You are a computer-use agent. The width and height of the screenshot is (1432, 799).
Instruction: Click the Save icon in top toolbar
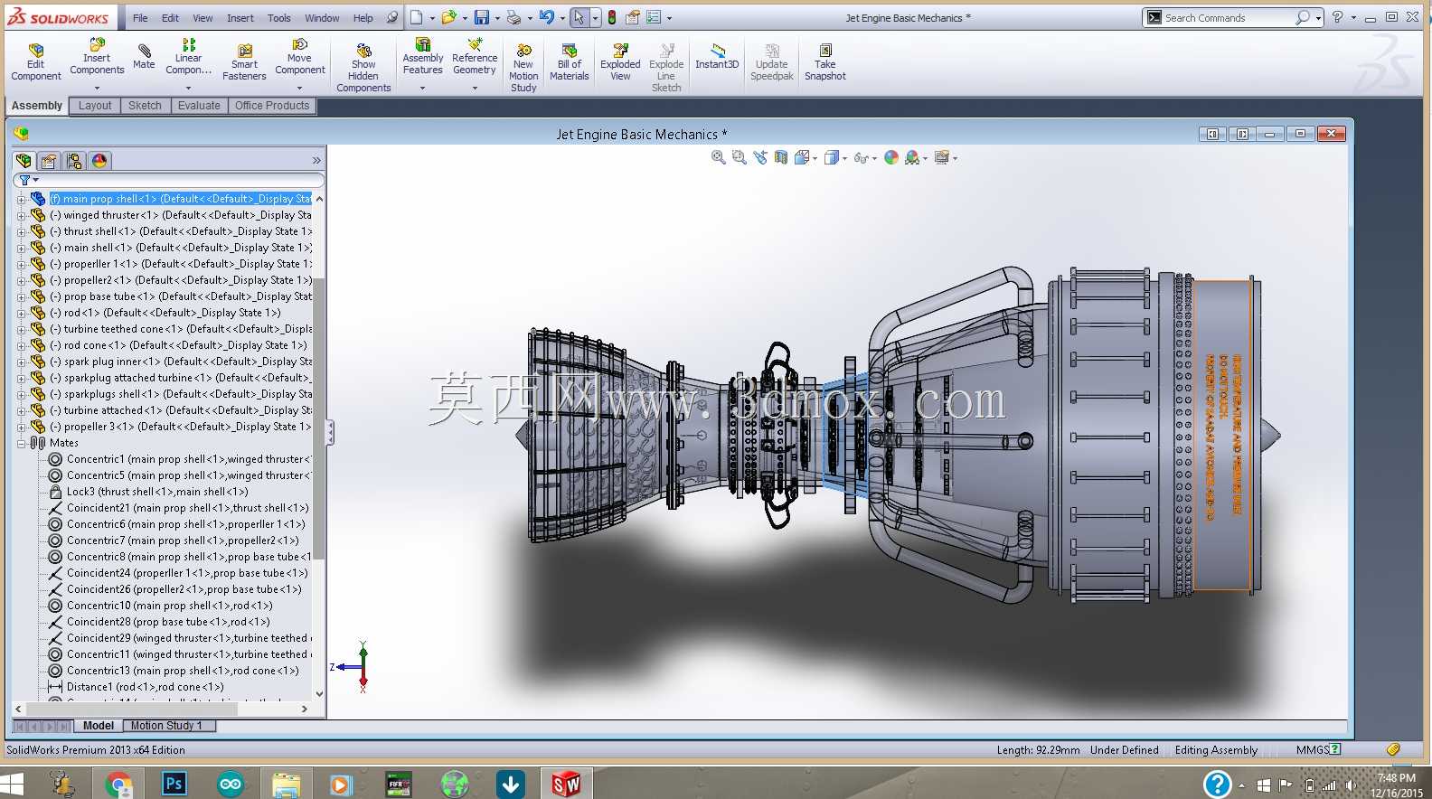click(x=482, y=17)
